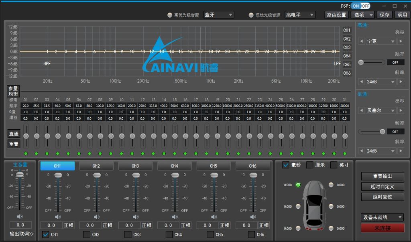This screenshot has height=242, width=411.
Task: Uncheck the milliseconds (毫秒) delay unit checkbox
Action: (286, 165)
